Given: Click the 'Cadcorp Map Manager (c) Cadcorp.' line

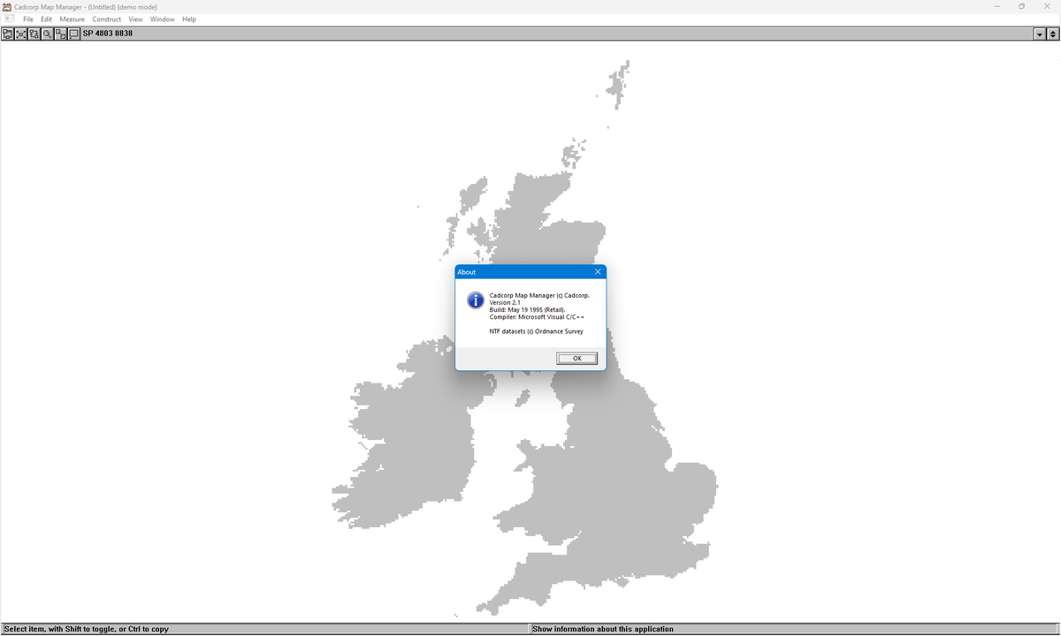Looking at the screenshot, I should [x=539, y=295].
